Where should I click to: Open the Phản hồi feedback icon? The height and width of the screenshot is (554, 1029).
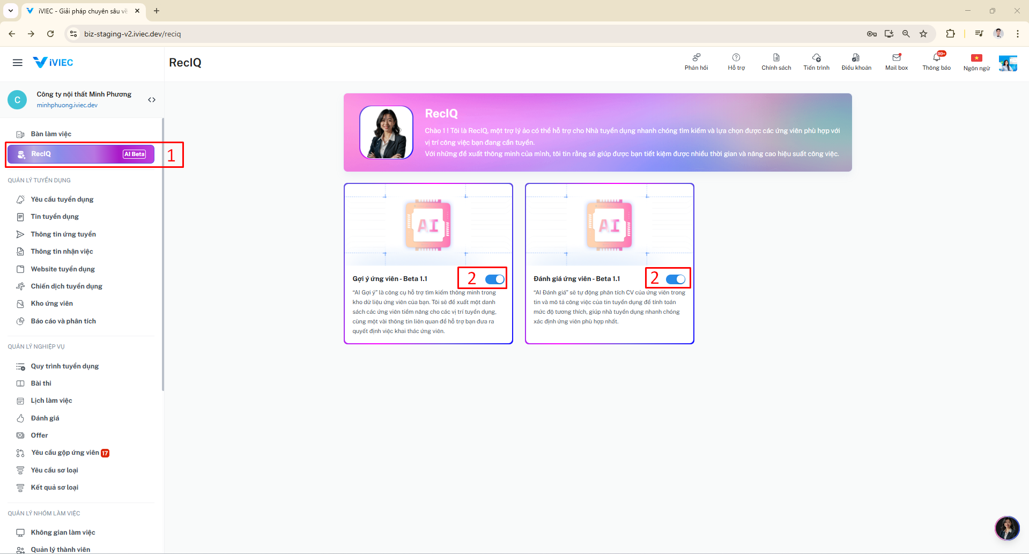tap(696, 58)
